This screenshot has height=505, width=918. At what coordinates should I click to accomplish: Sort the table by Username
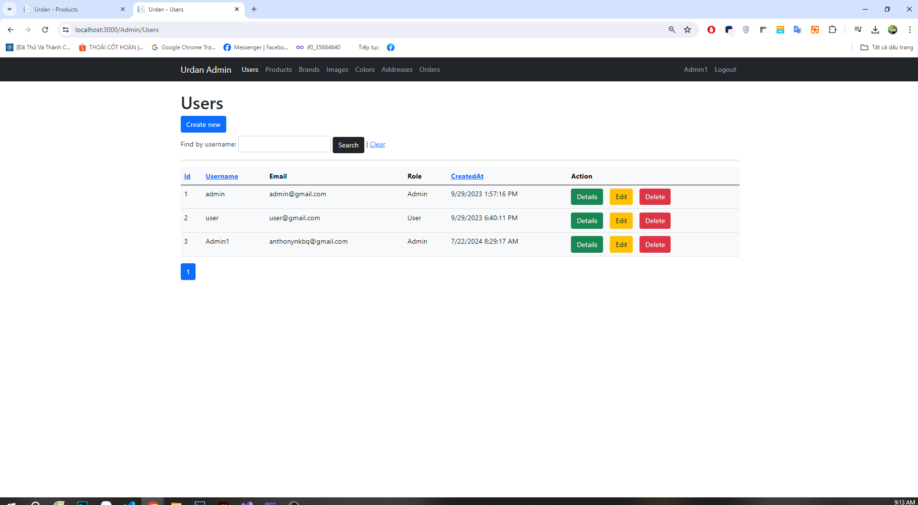click(222, 176)
